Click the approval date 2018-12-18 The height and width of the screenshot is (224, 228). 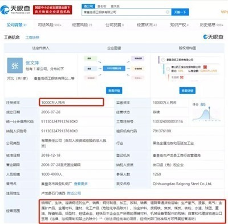tap(51, 156)
